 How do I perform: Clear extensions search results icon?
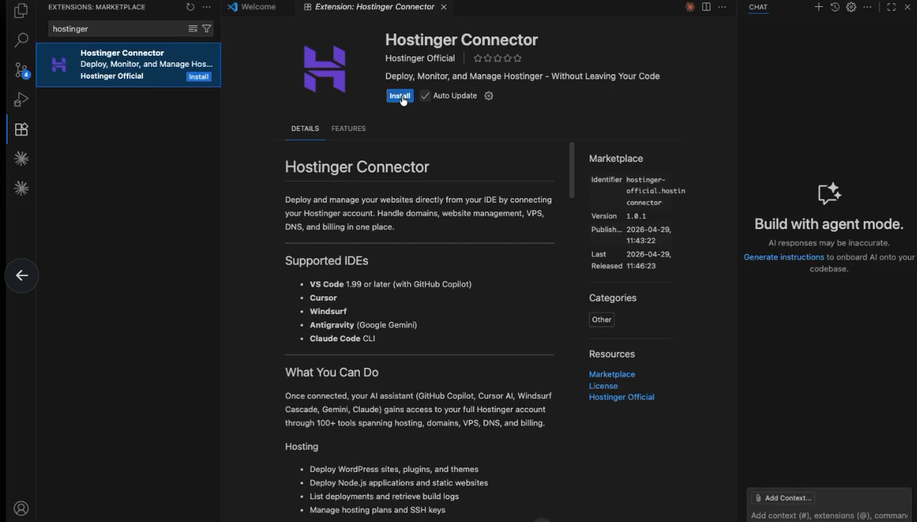192,29
